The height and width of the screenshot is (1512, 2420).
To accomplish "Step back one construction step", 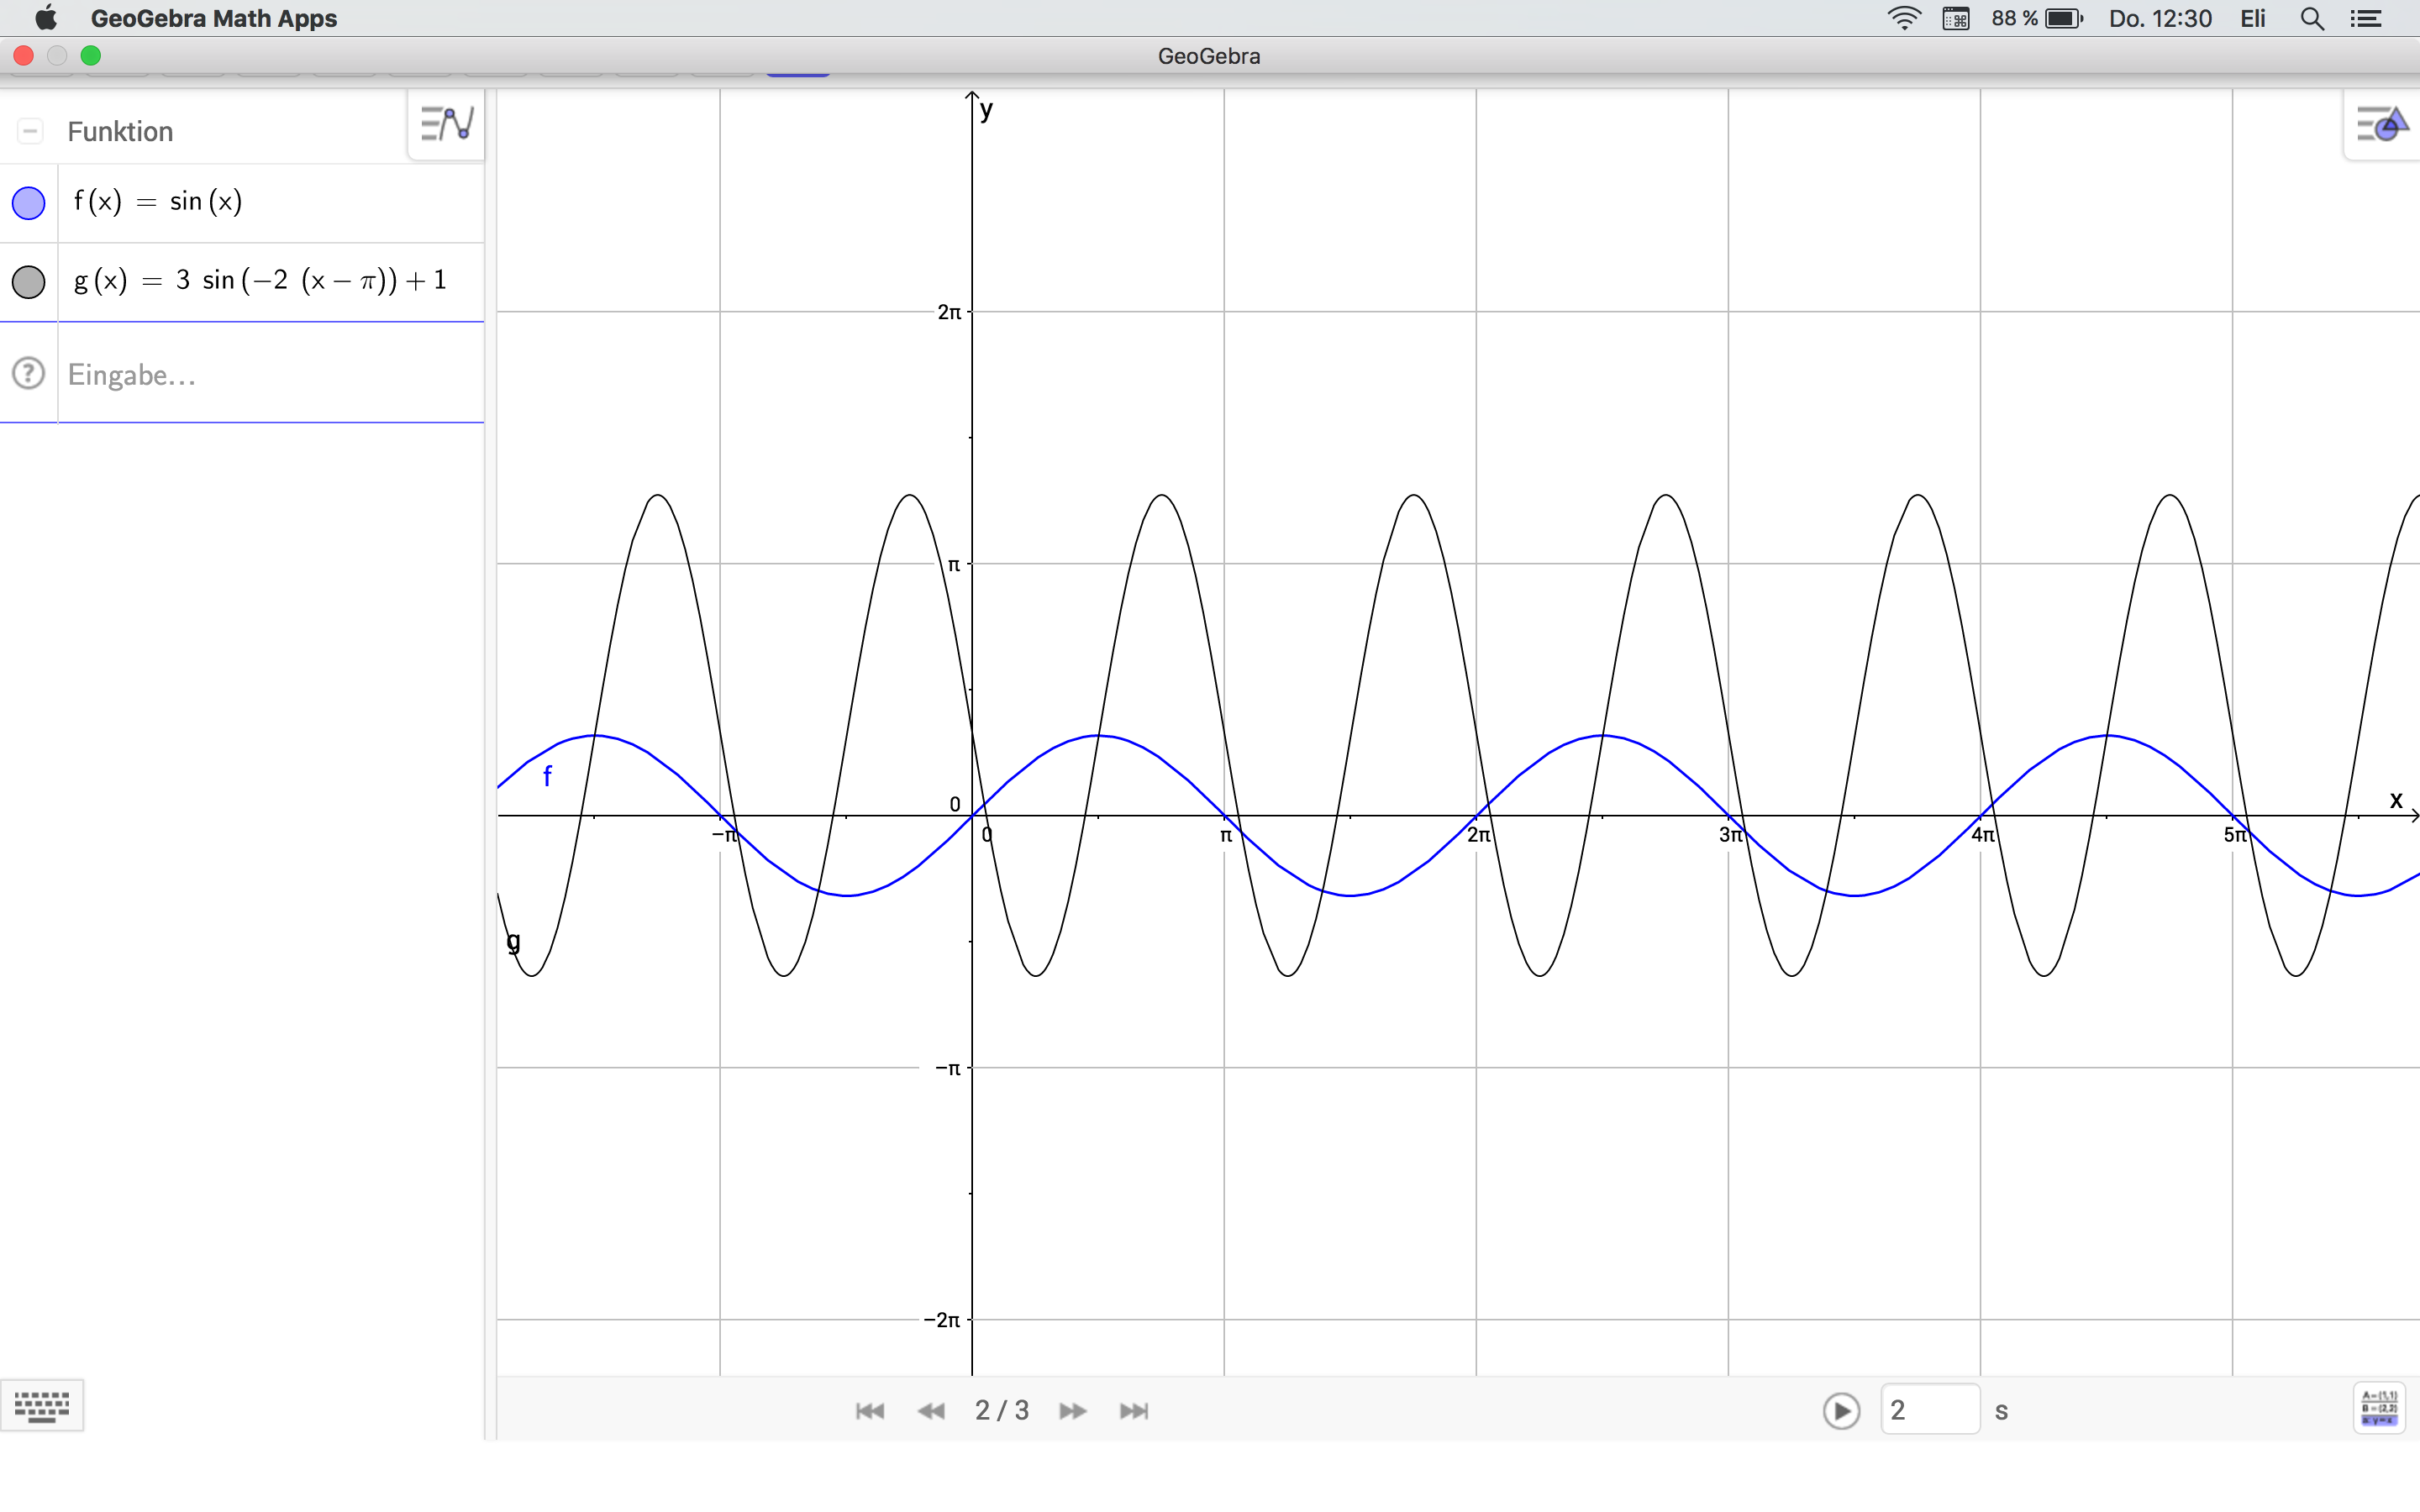I will pyautogui.click(x=931, y=1411).
